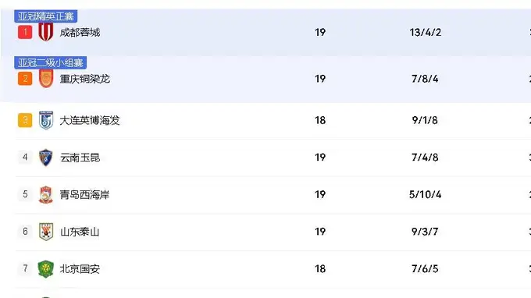The image size is (531, 298).
Task: Open team page for 成都蓉城
Action: click(x=80, y=33)
